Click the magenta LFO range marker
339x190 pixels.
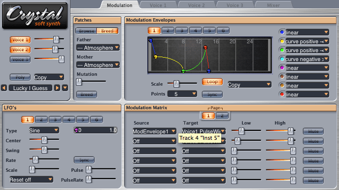76,130
